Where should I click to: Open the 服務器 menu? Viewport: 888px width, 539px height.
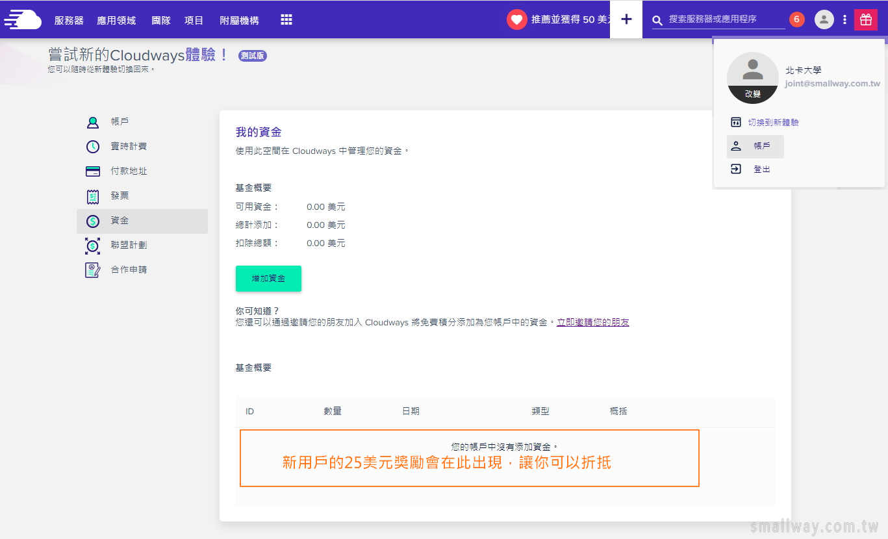pyautogui.click(x=69, y=20)
